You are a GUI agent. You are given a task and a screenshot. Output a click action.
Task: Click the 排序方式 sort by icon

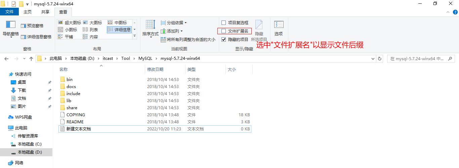[150, 25]
